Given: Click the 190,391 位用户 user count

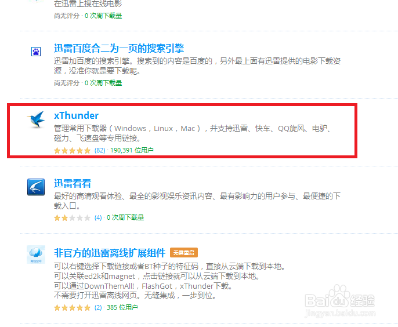Looking at the screenshot, I should click(132, 150).
